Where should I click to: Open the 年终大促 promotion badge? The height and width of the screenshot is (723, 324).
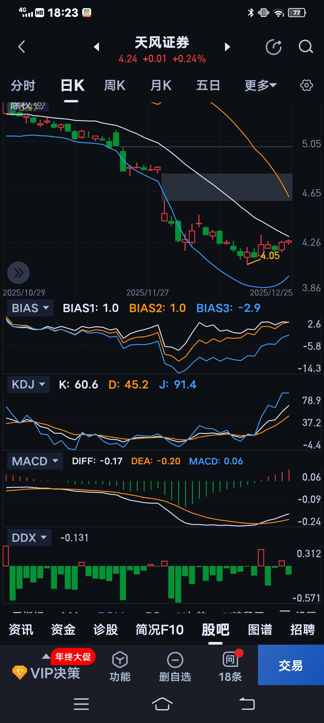pyautogui.click(x=73, y=657)
